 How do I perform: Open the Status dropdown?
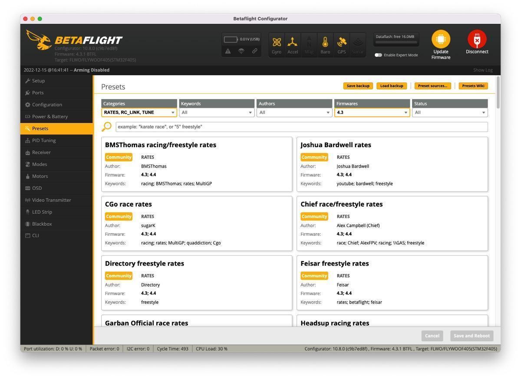point(450,112)
